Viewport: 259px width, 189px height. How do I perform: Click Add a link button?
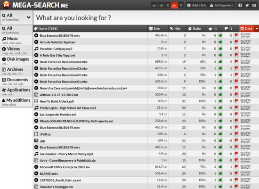(x=196, y=5)
